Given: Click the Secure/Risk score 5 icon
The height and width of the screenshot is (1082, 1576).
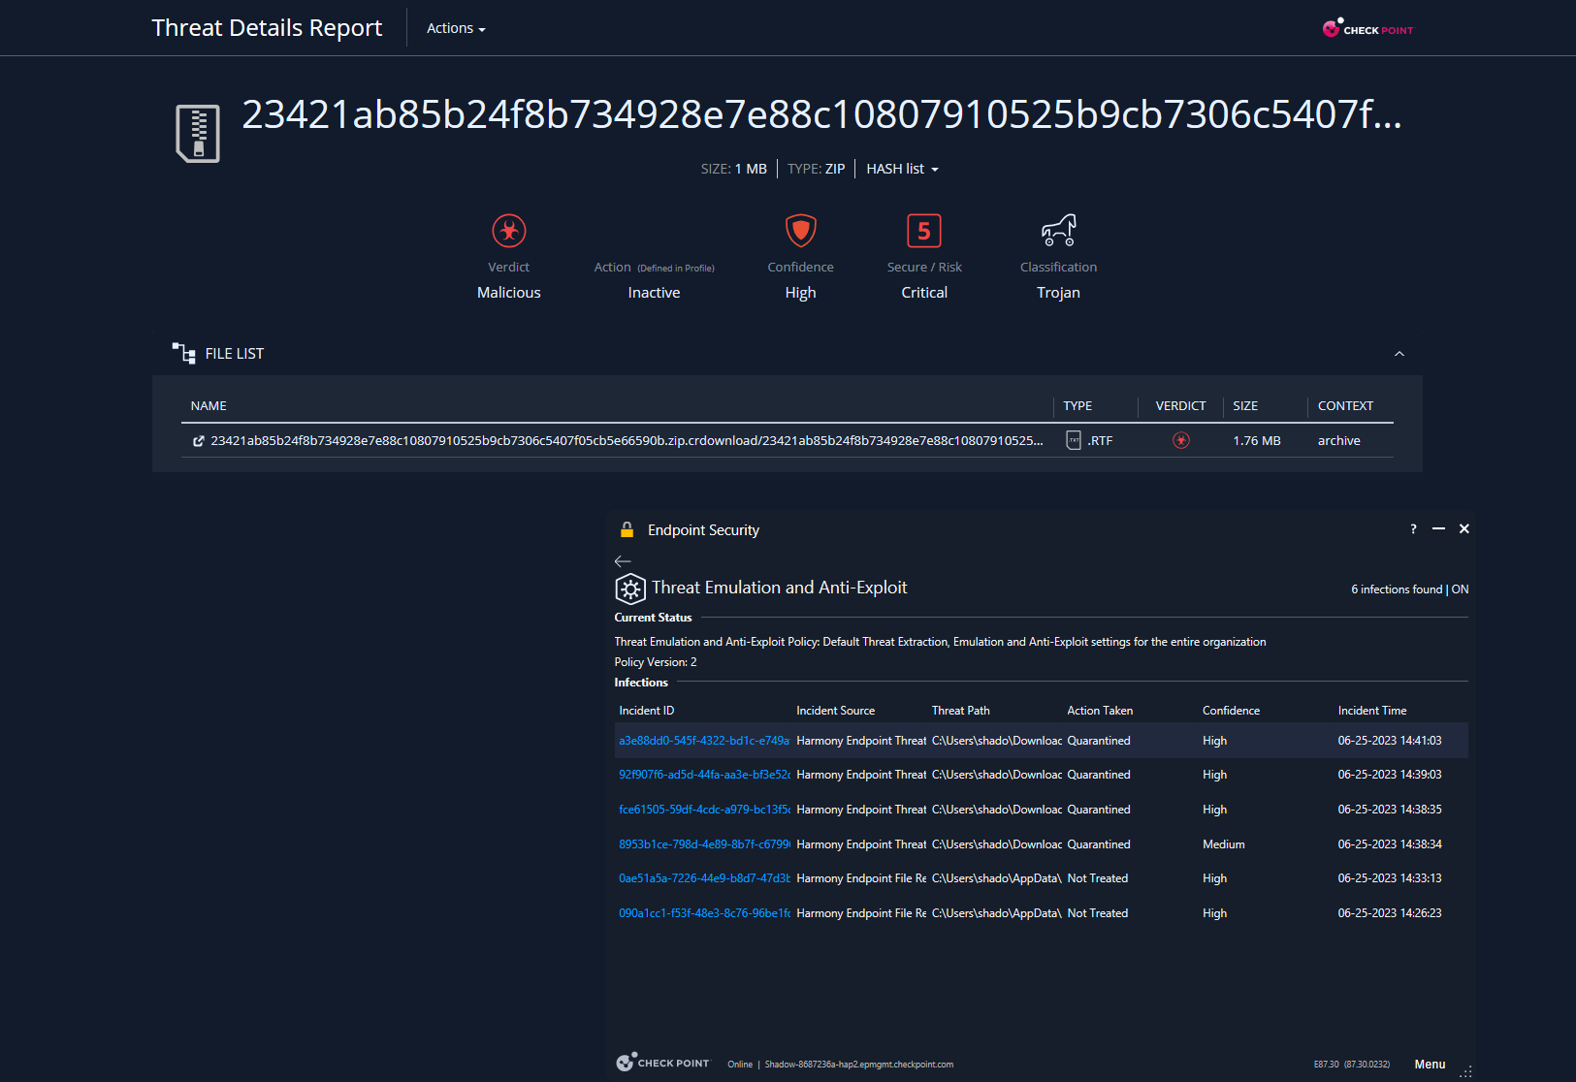Looking at the screenshot, I should tap(923, 231).
